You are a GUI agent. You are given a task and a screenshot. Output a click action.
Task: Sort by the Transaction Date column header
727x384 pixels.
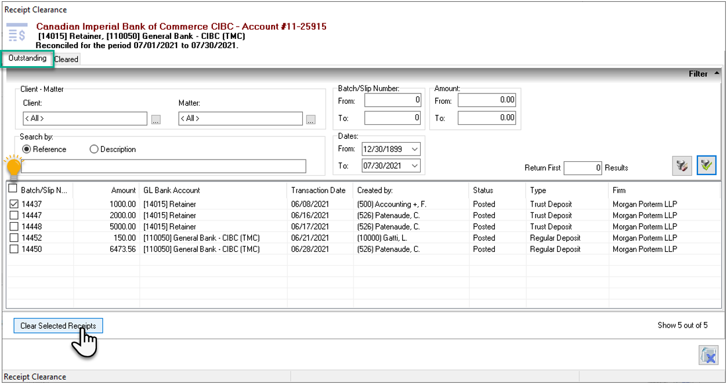[x=320, y=190]
